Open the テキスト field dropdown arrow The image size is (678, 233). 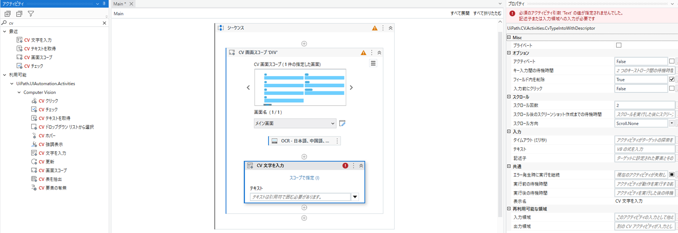click(355, 197)
